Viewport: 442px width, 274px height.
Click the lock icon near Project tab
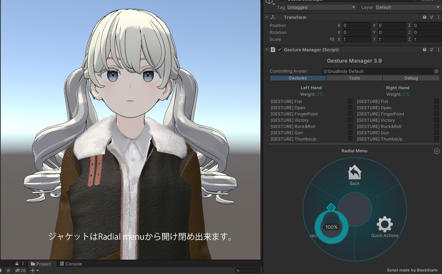[x=17, y=264]
